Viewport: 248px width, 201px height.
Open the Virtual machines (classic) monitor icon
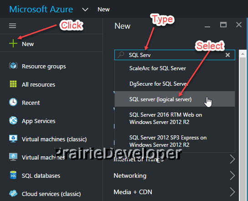tap(13, 139)
